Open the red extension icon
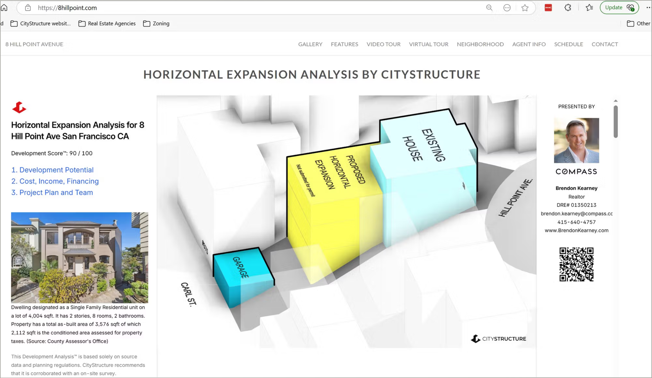 tap(548, 8)
